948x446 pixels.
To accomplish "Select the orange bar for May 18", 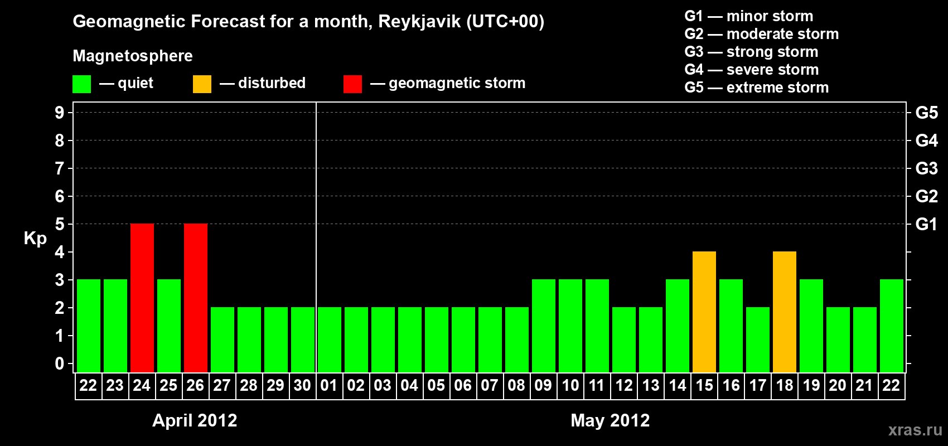I will coord(785,312).
